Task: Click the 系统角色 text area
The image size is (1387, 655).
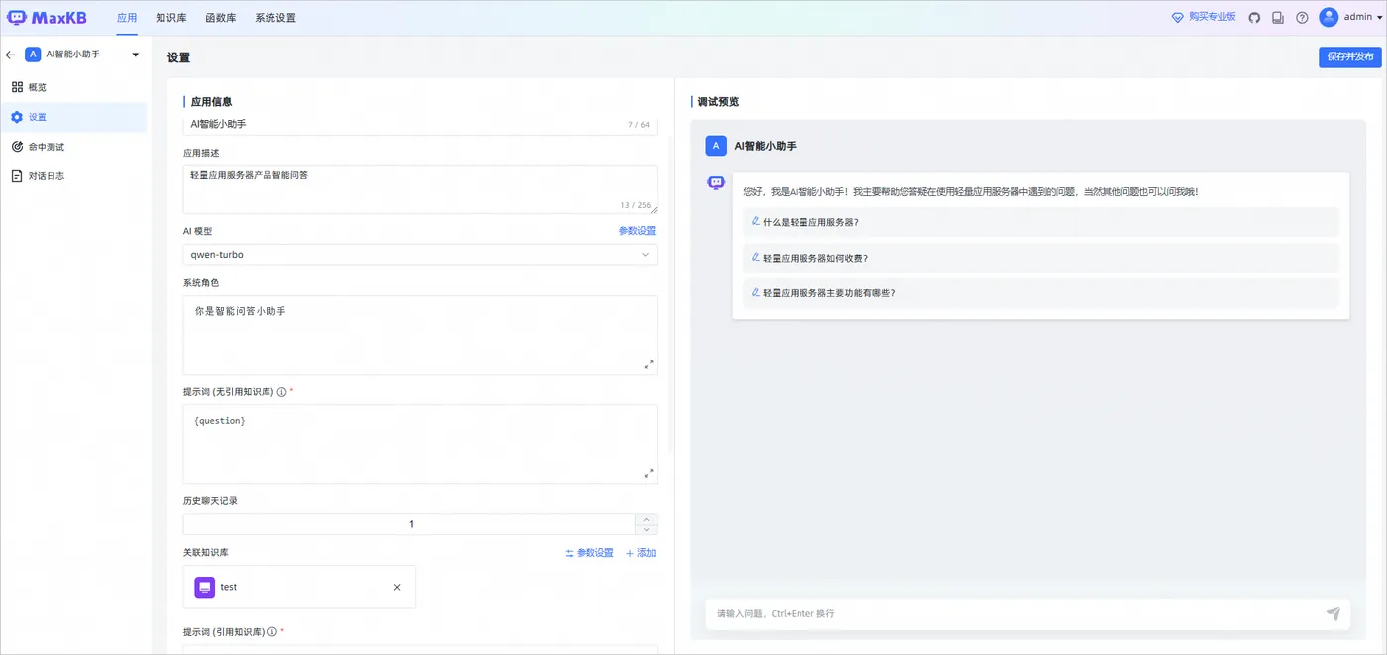Action: click(x=420, y=335)
